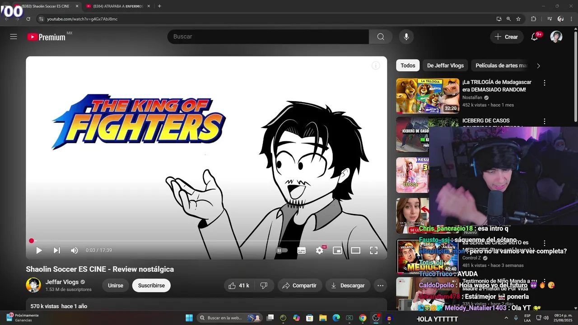578x325 pixels.
Task: Close the Shaolin Soccer browser tab
Action: [77, 6]
